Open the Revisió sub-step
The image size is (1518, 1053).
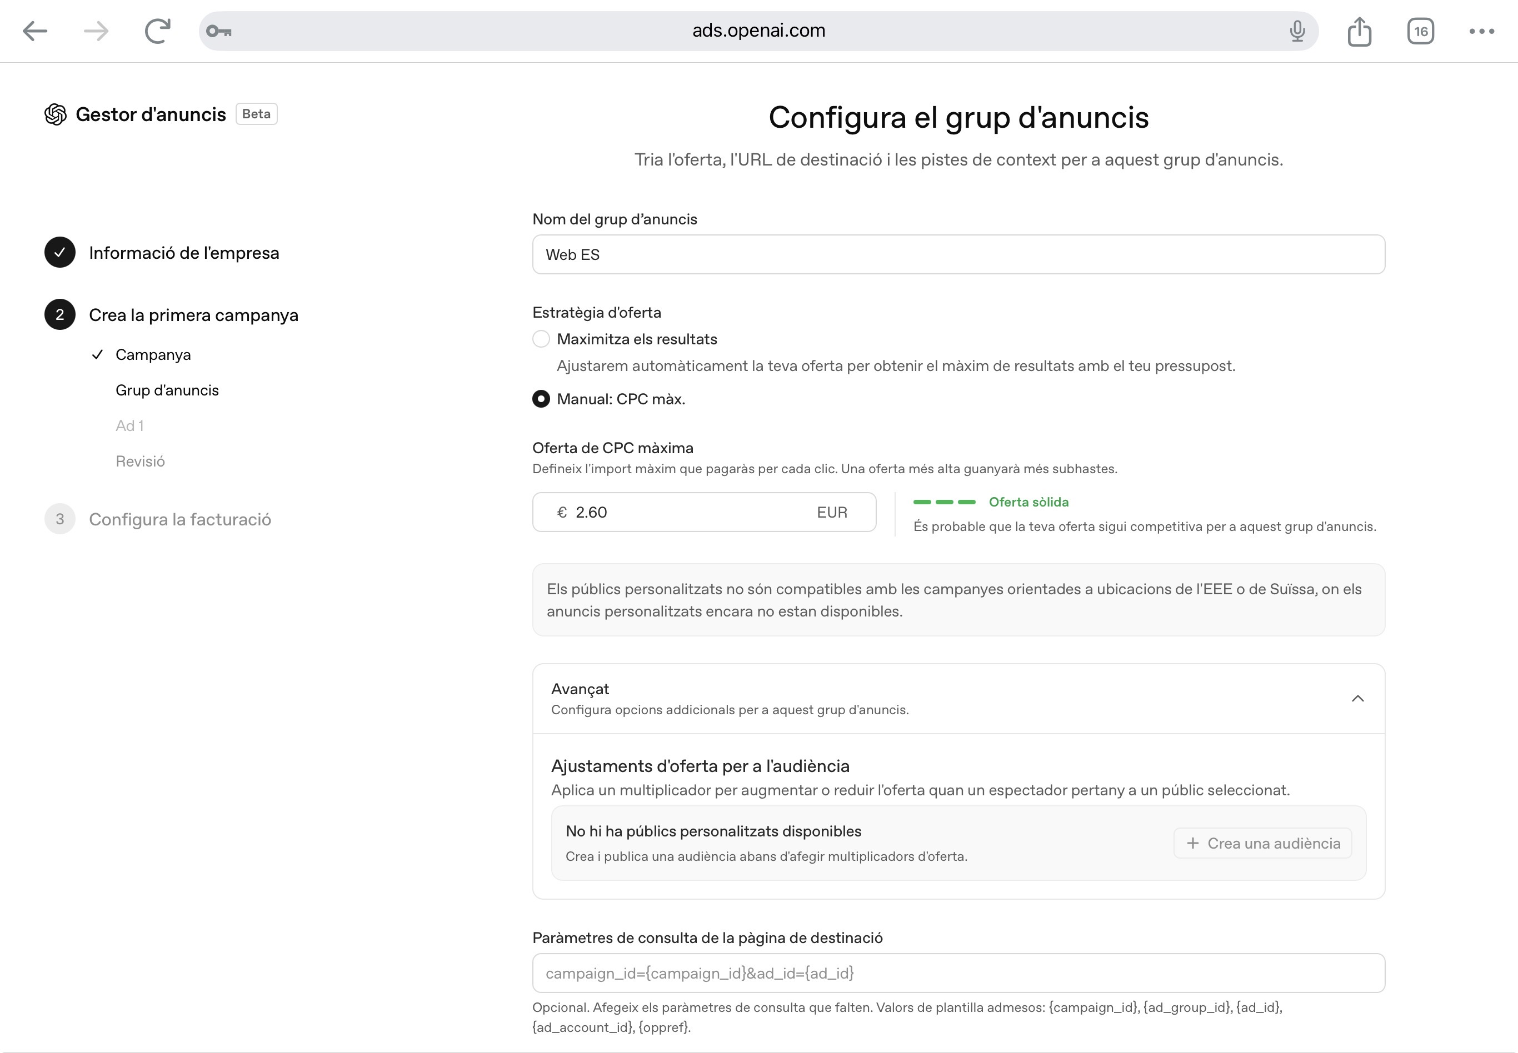coord(140,462)
